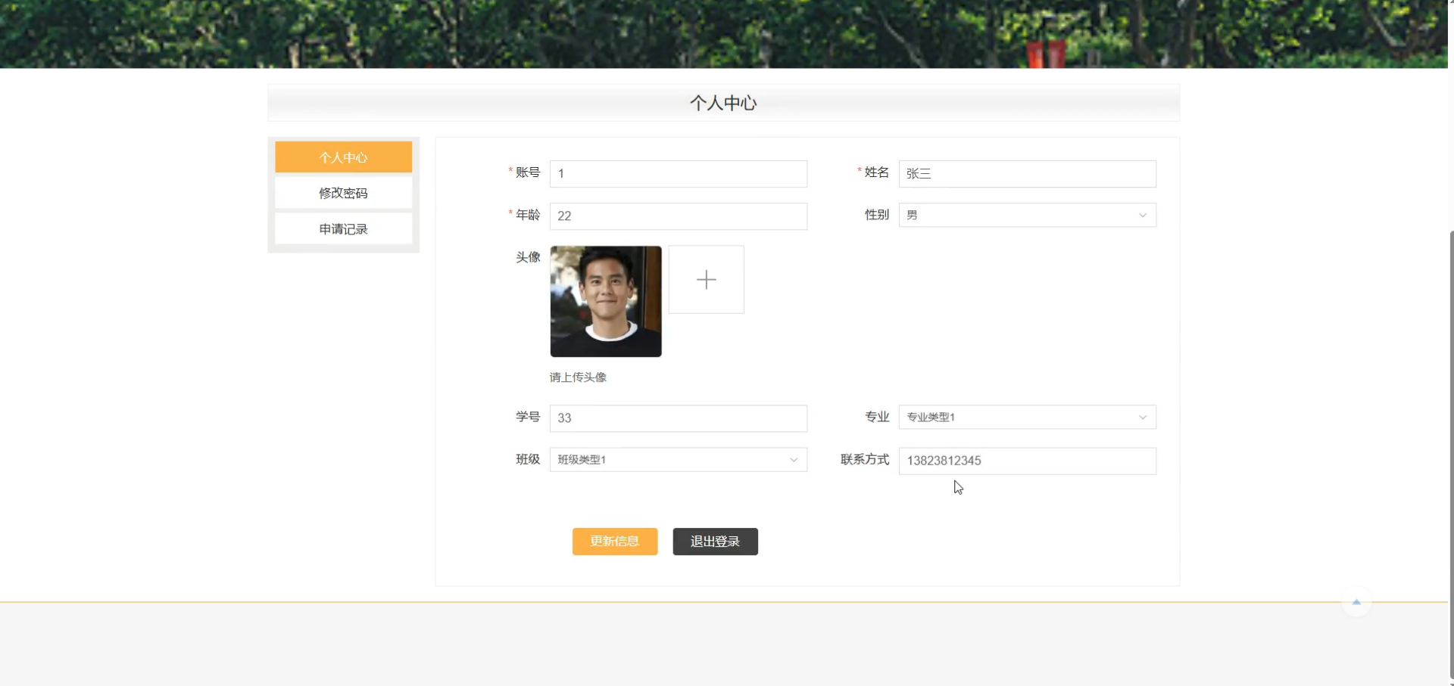The image size is (1454, 686).
Task: Click the 头像 field label
Action: point(528,257)
